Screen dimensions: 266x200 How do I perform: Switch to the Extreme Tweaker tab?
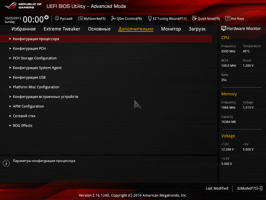62,29
